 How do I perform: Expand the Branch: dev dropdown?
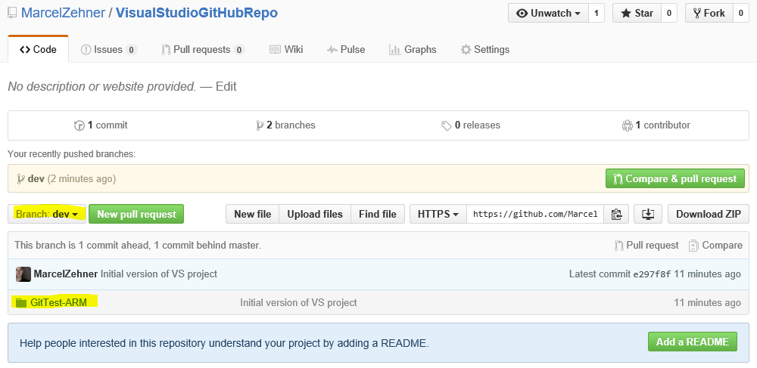[x=47, y=215]
